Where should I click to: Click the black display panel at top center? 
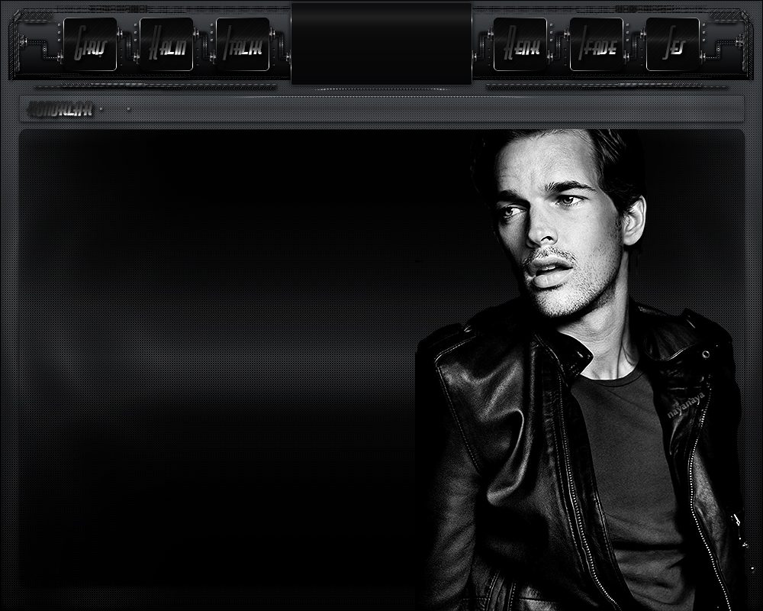click(381, 44)
